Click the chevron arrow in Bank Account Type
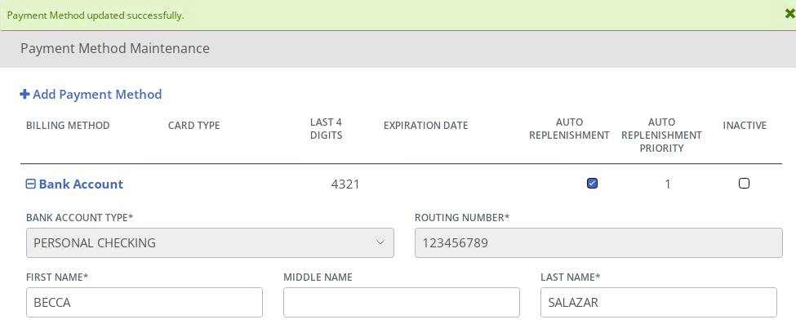796x333 pixels. (380, 242)
